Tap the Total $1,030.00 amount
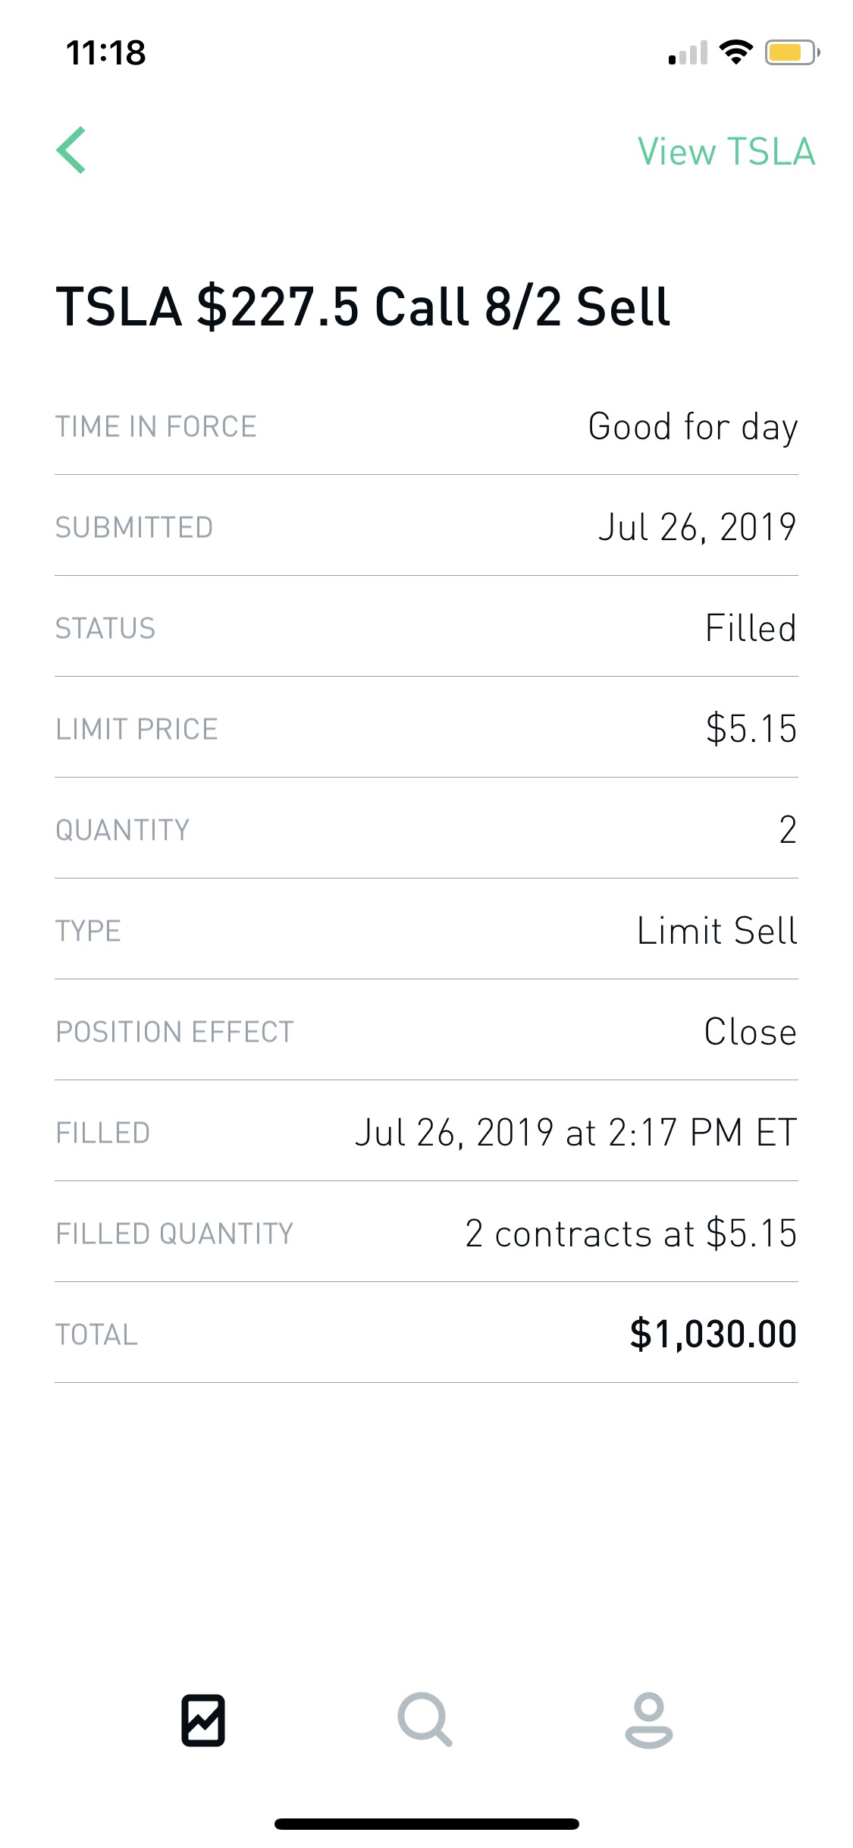Viewport: 853px width, 1848px height. click(x=713, y=1334)
